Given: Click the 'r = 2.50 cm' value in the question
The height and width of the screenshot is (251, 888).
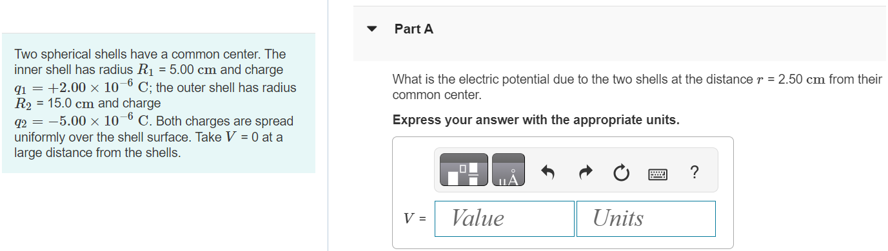Looking at the screenshot, I should coord(791,80).
